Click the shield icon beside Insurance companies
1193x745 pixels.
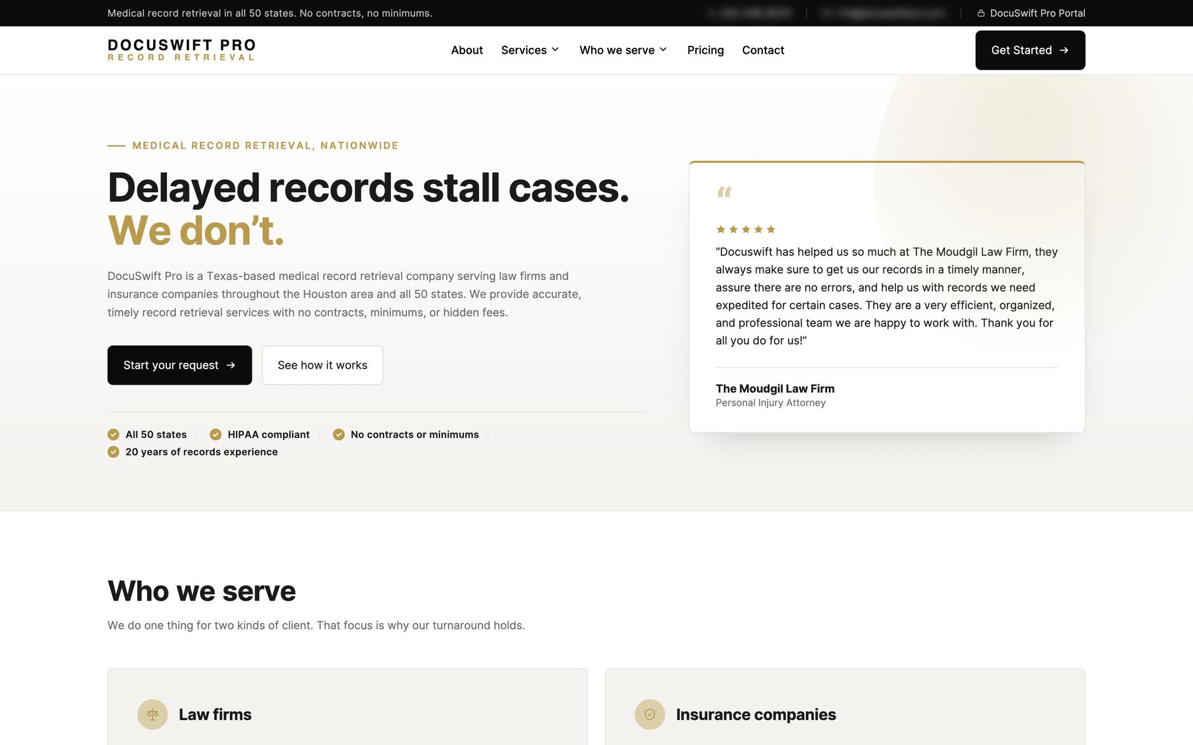[650, 715]
